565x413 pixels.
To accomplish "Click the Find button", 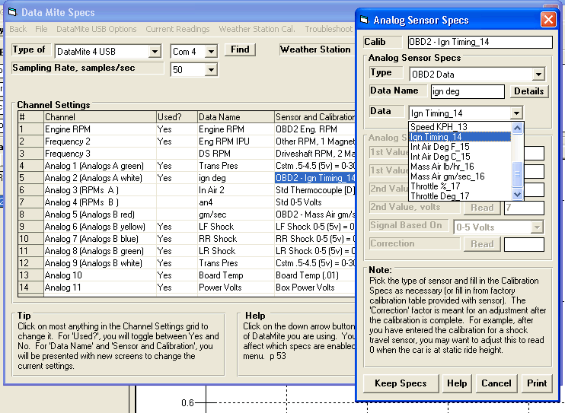I will coord(240,49).
